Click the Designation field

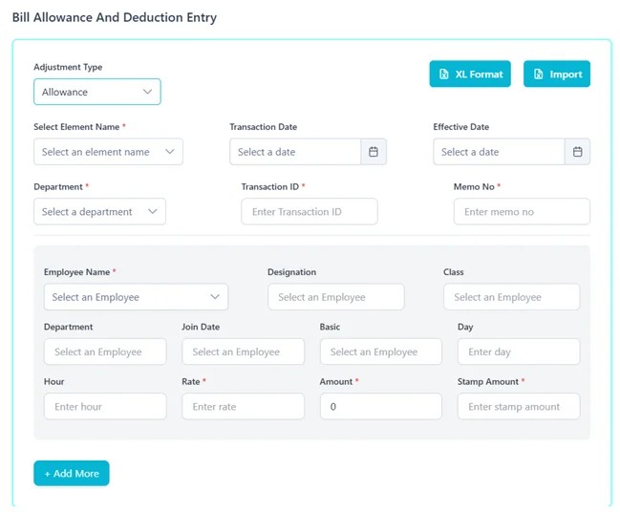click(335, 297)
